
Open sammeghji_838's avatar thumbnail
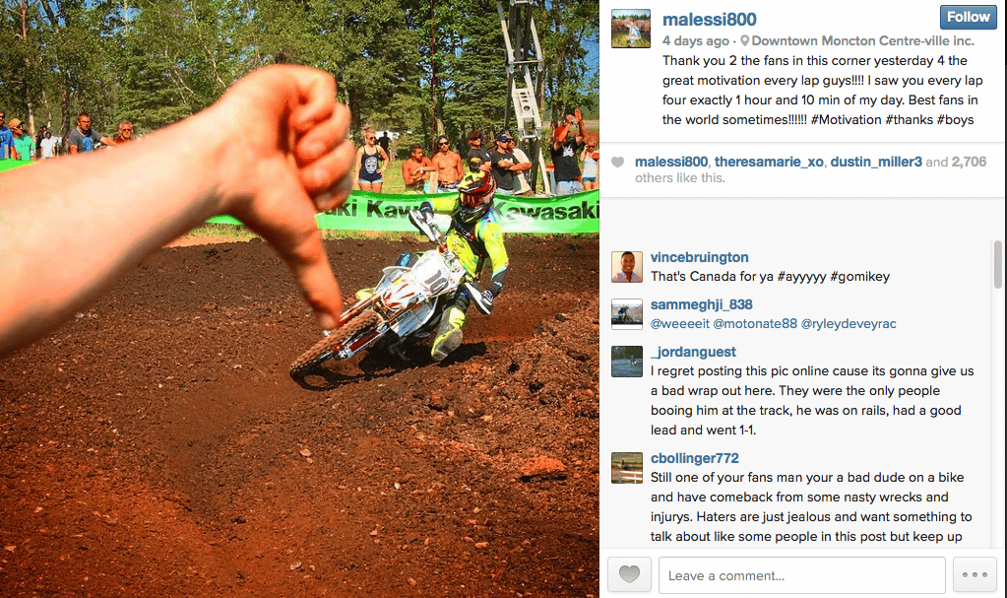[x=627, y=314]
